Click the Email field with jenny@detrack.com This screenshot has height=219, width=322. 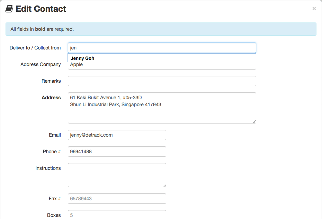click(117, 135)
